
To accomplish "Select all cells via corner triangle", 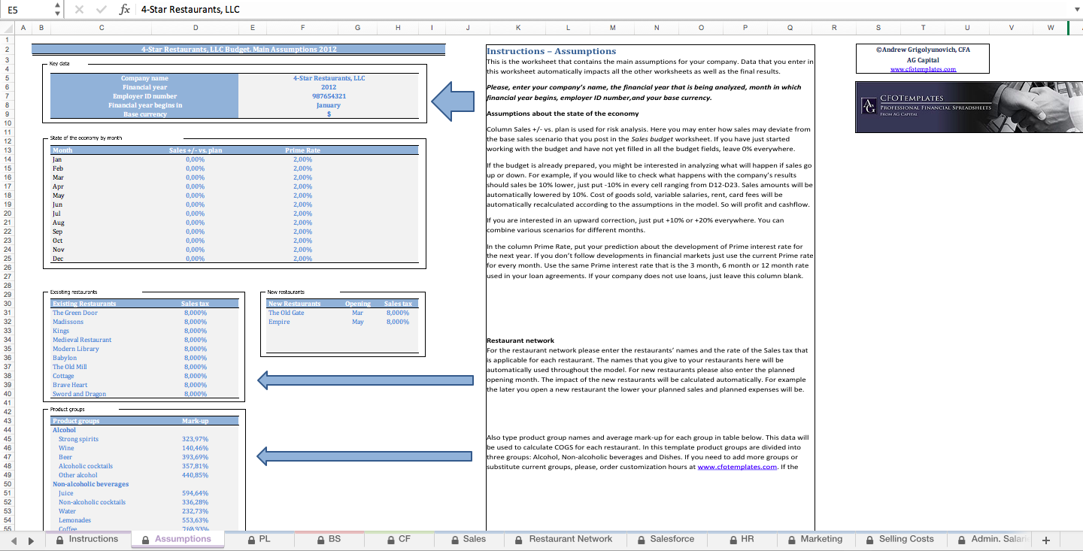I will click(x=7, y=28).
